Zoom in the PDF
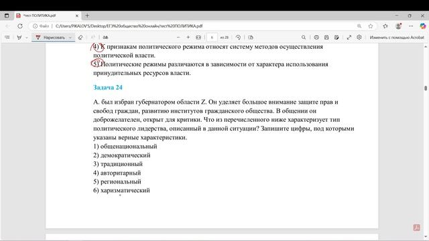The width and height of the screenshot is (429, 241). [x=188, y=37]
